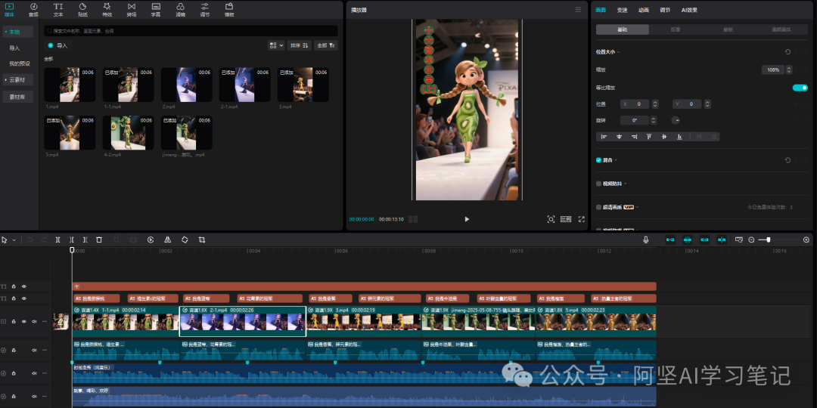This screenshot has height=408, width=817.
Task: Rotate the selected clip using toolbar icon
Action: [185, 240]
